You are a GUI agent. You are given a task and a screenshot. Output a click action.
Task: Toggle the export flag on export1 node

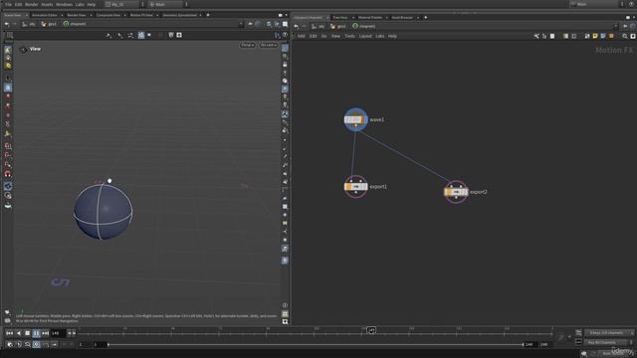[347, 187]
